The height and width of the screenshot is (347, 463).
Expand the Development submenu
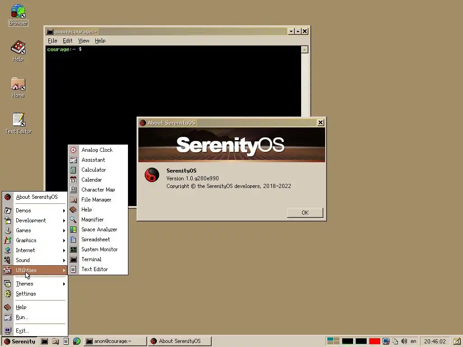[35, 220]
